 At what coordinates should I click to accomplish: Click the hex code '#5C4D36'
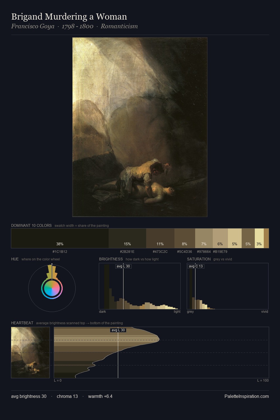click(x=185, y=252)
